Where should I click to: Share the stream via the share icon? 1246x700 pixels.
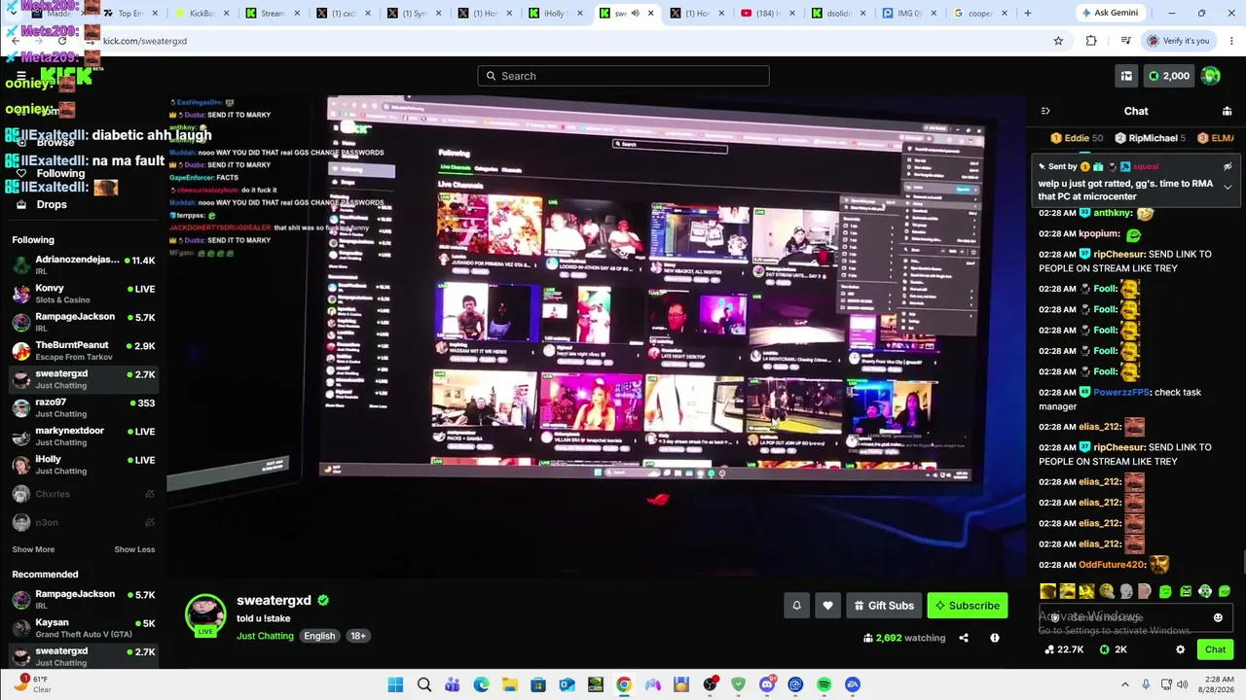click(964, 638)
